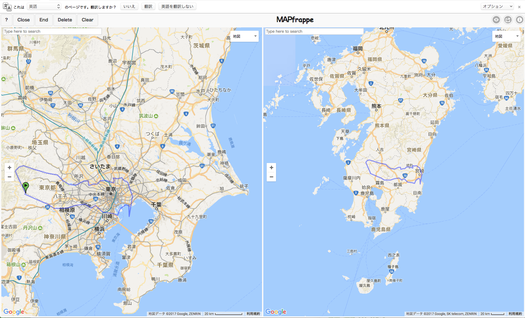Click 利用規約 link on the right map
Image resolution: width=525 pixels, height=318 pixels.
515,314
